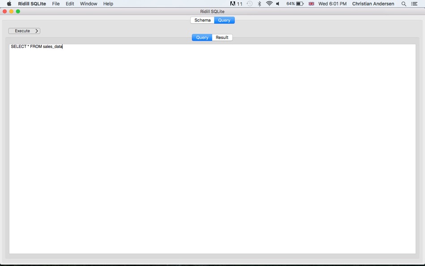Viewport: 425px width, 266px height.
Task: Open the Time Machine status icon
Action: pyautogui.click(x=250, y=4)
